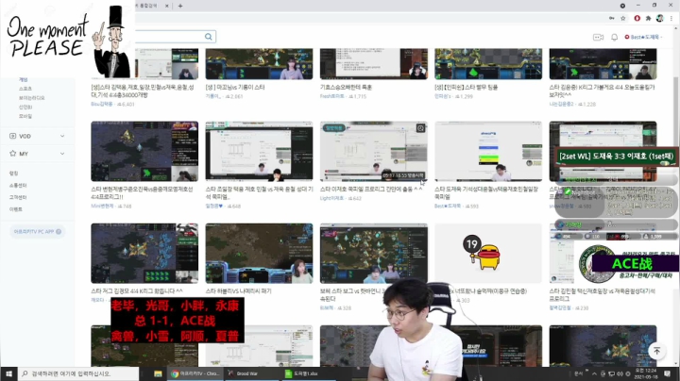Open streamer 나는김윤중2 channel link

point(561,105)
